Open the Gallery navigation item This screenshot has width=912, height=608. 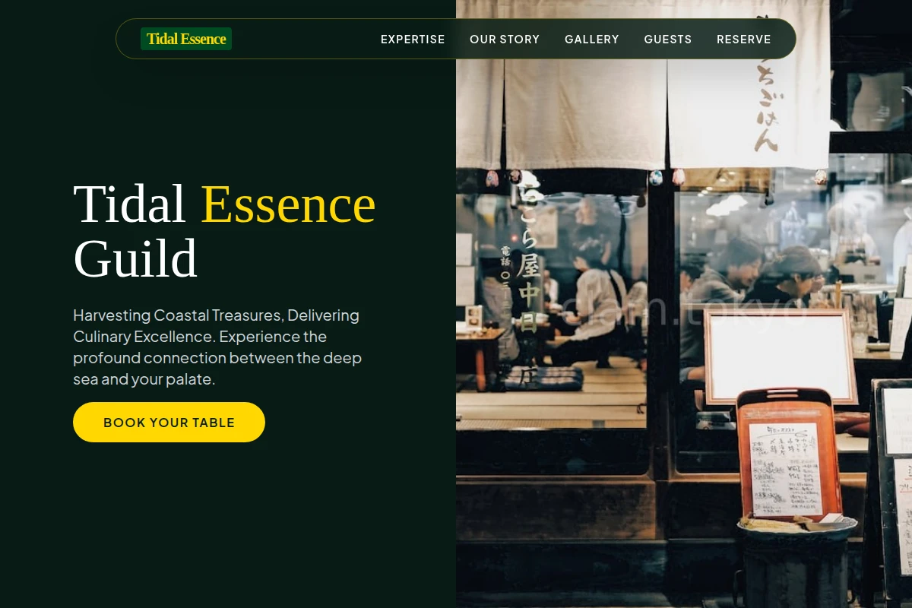[x=592, y=40]
